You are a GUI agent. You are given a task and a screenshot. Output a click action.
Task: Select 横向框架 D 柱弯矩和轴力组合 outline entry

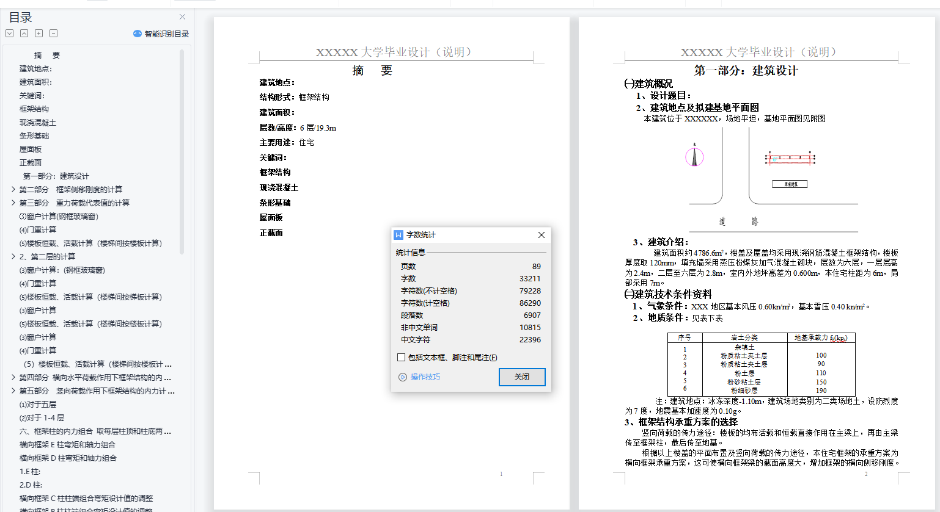point(68,458)
